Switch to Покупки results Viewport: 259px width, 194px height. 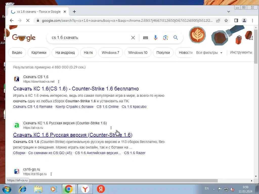(163, 53)
